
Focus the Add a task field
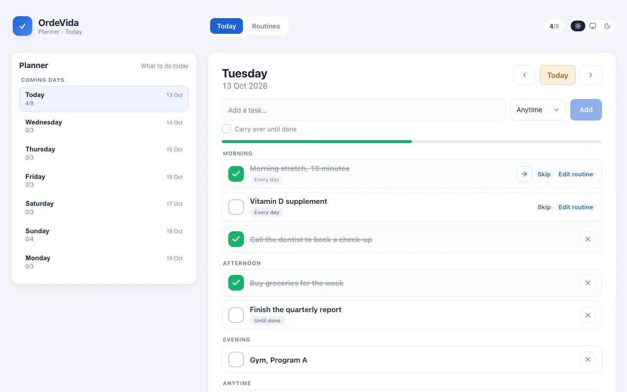click(364, 110)
